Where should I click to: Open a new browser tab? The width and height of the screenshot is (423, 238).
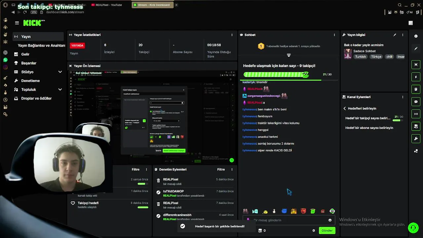176,5
